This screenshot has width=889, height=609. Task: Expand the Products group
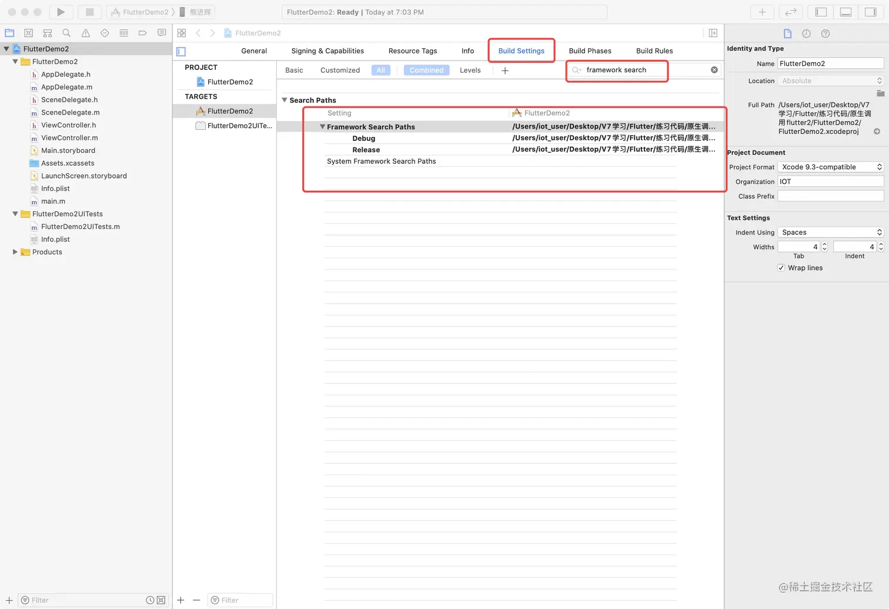15,252
